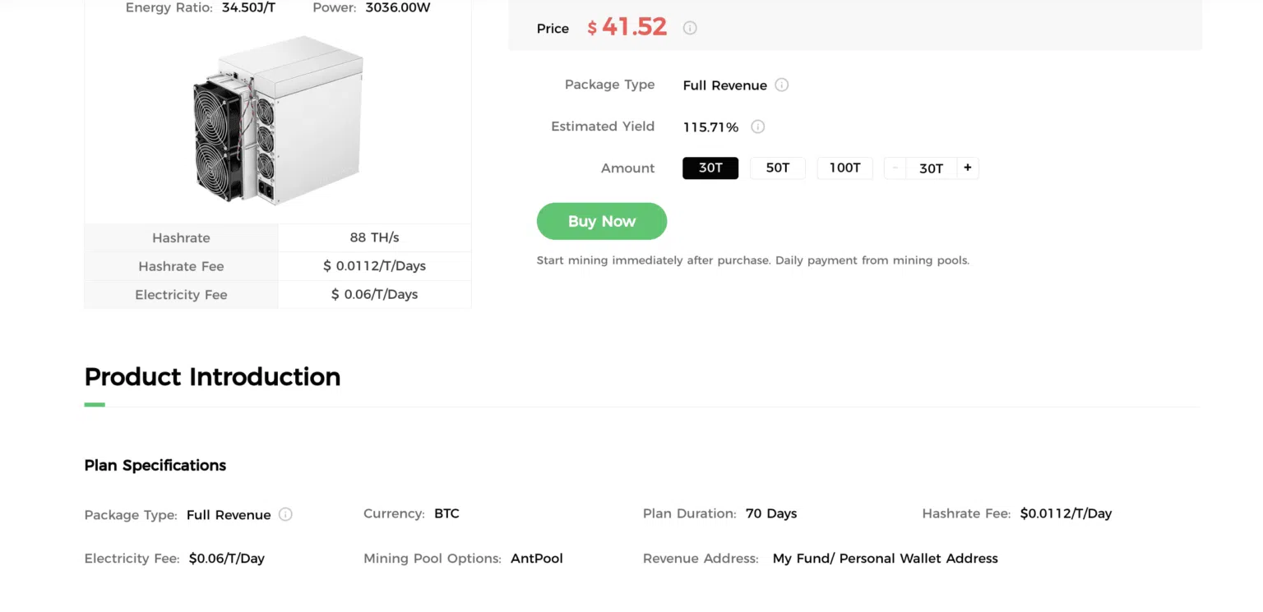Select the 50T amount option
Image resolution: width=1263 pixels, height=612 pixels.
777,168
